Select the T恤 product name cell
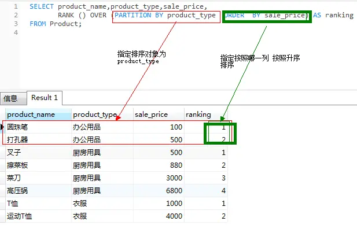 tap(38, 204)
